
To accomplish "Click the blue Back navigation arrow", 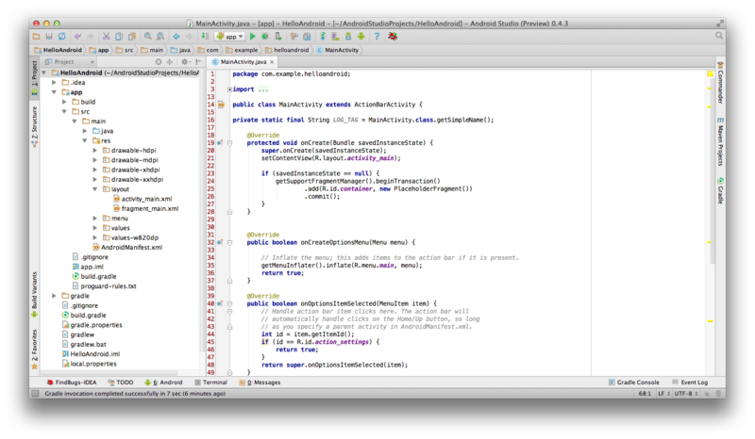I will 176,36.
